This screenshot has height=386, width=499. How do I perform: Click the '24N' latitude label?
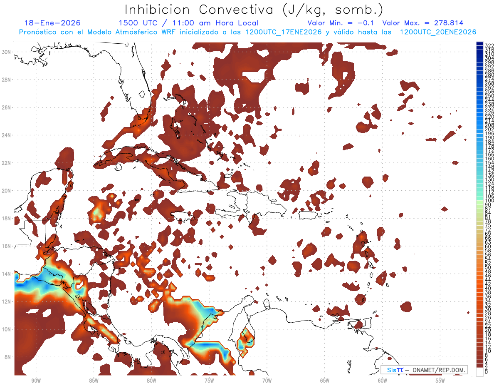coord(7,135)
